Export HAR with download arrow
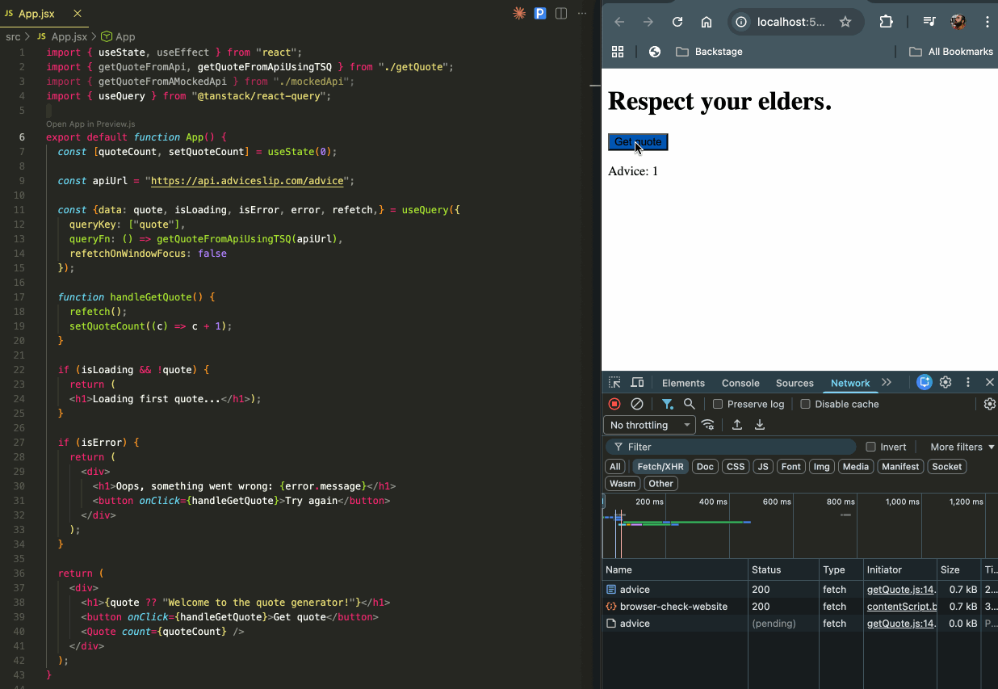Viewport: 998px width, 689px height. [760, 425]
